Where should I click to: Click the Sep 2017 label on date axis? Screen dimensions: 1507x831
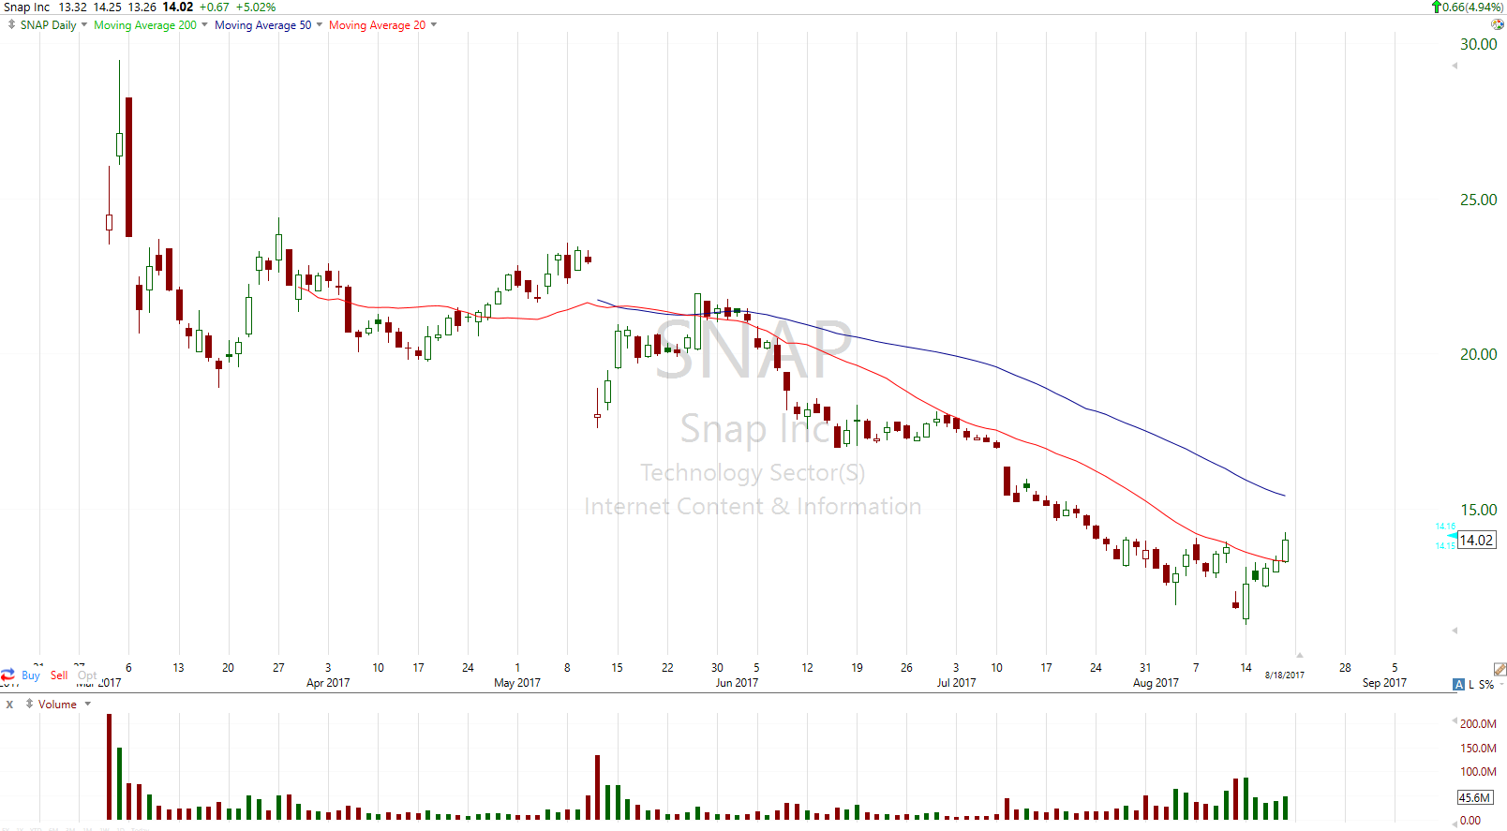click(x=1384, y=683)
